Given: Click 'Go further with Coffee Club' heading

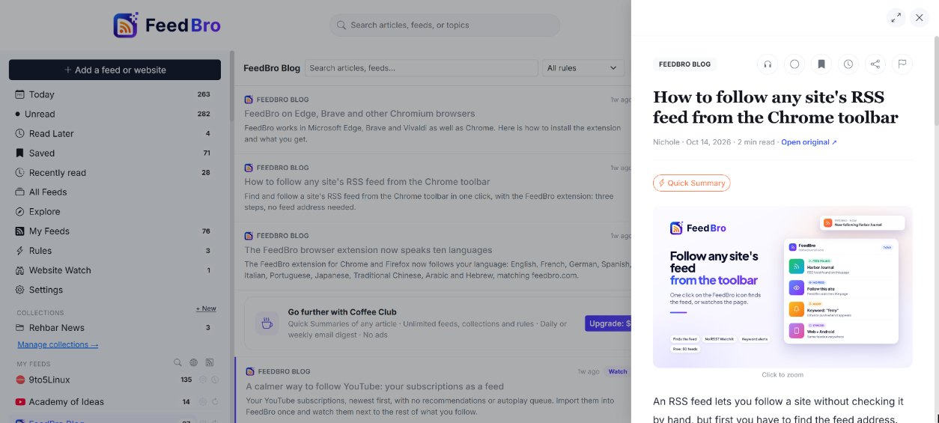Looking at the screenshot, I should (342, 312).
